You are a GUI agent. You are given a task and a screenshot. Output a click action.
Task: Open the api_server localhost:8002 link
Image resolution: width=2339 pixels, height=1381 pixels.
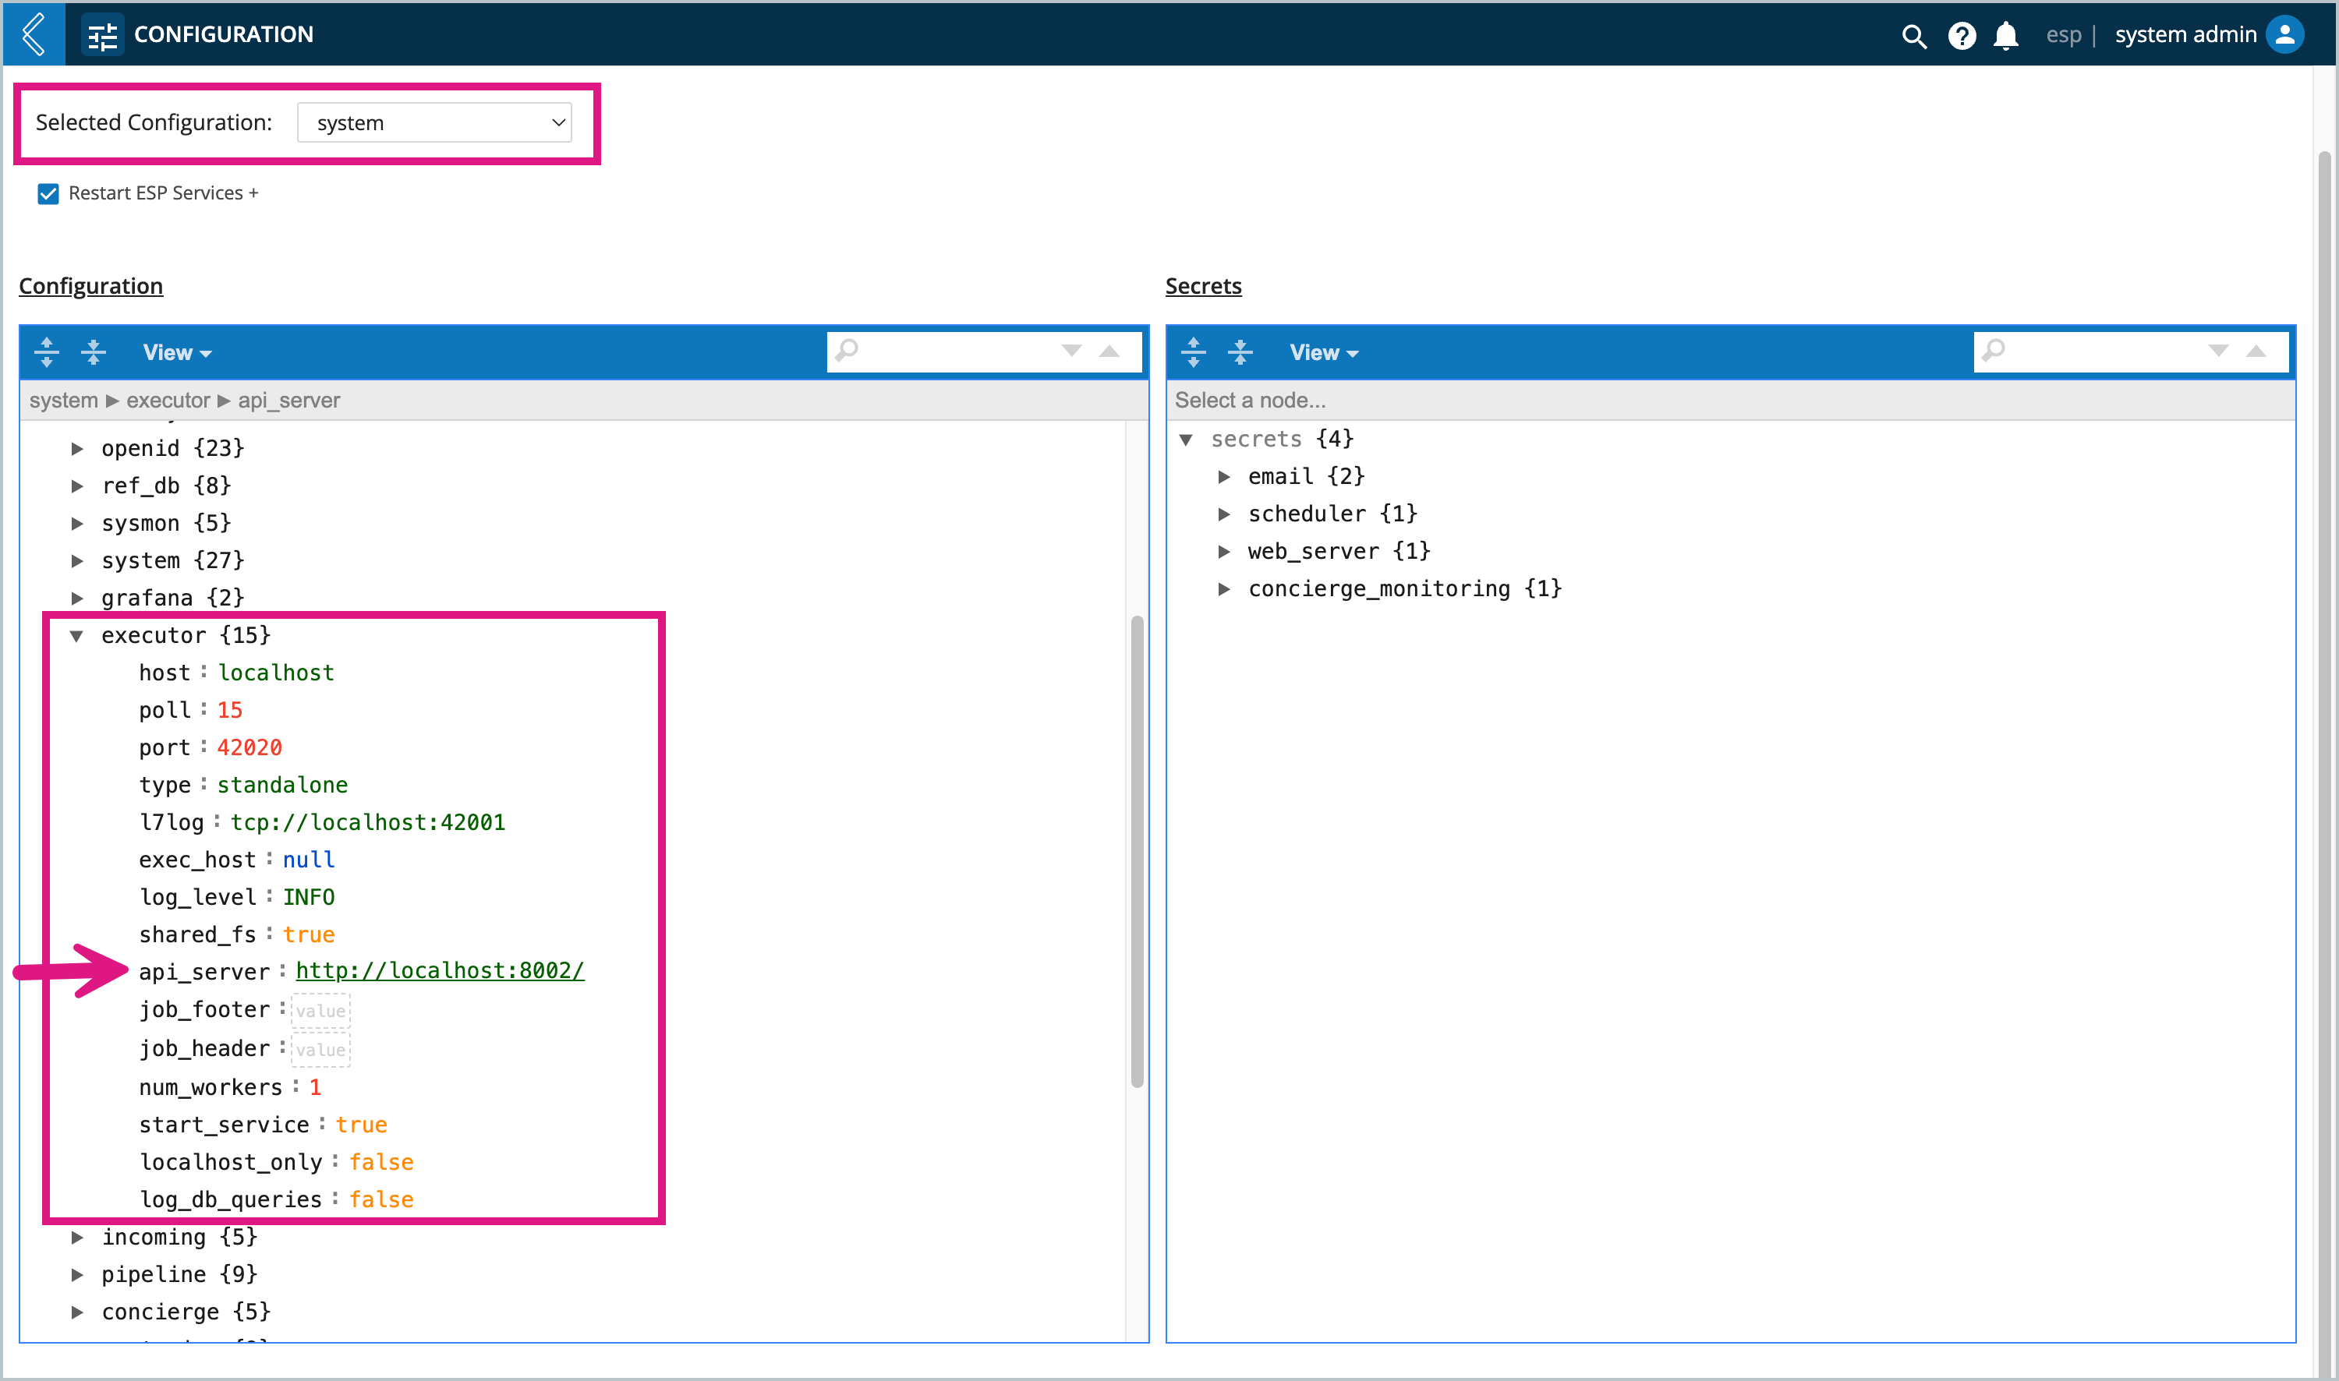tap(439, 970)
